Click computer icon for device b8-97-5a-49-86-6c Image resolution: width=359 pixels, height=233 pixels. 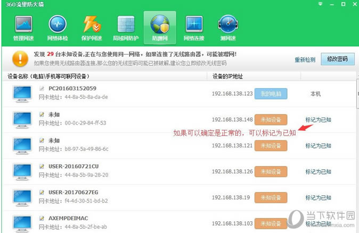coord(22,146)
